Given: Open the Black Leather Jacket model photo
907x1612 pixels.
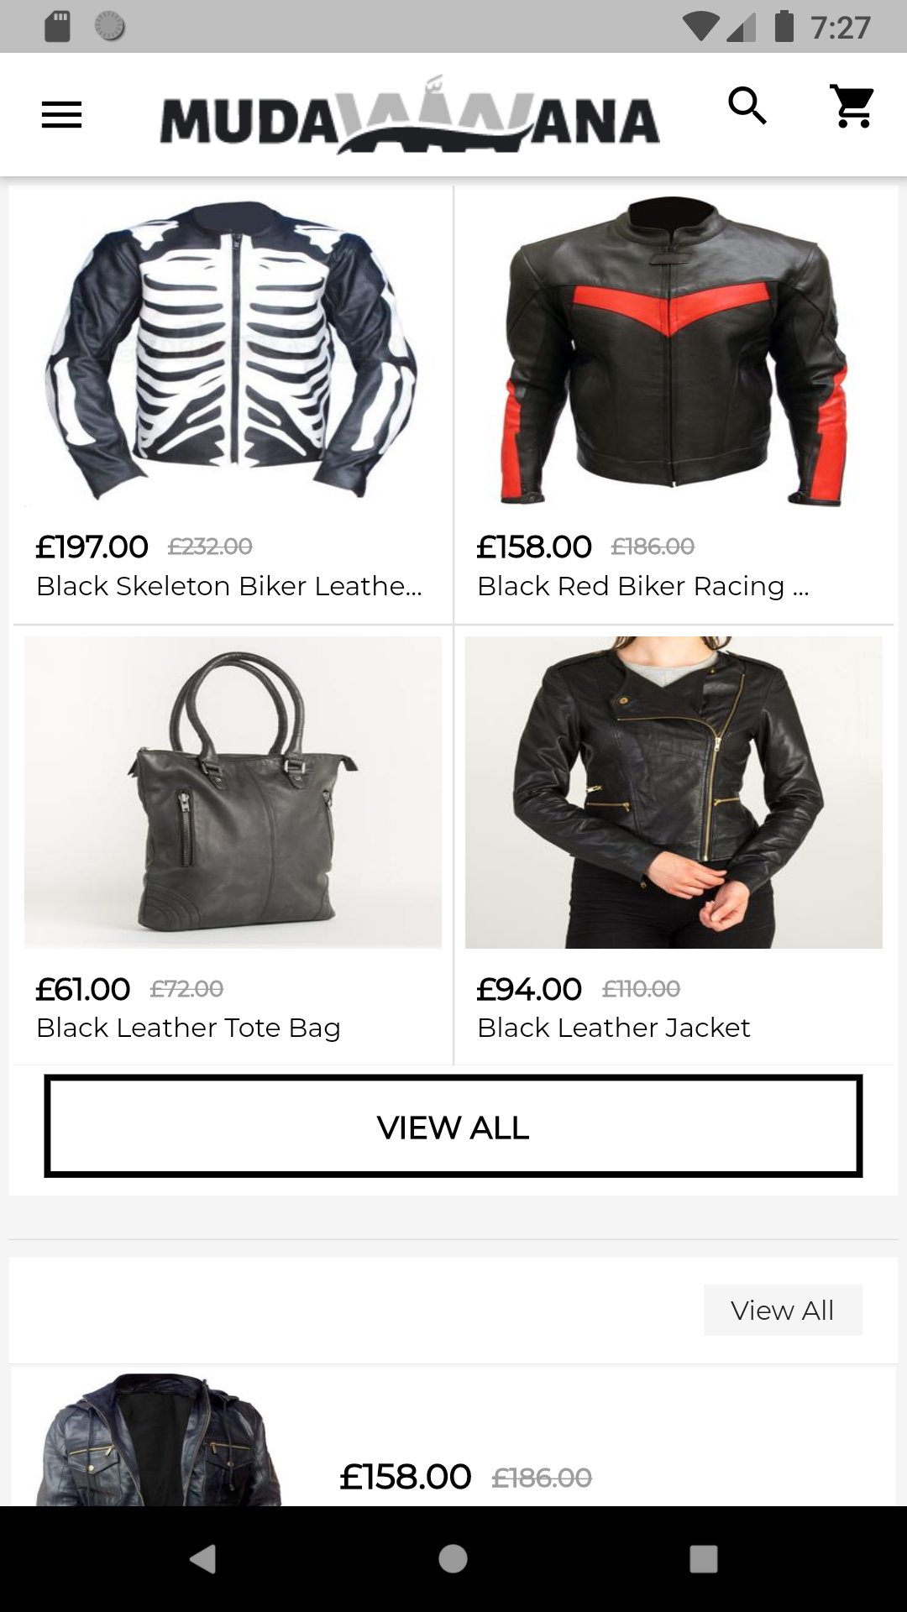Looking at the screenshot, I should tap(674, 793).
